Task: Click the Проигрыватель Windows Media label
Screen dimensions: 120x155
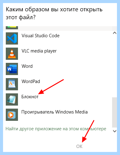Action: coord(55,112)
